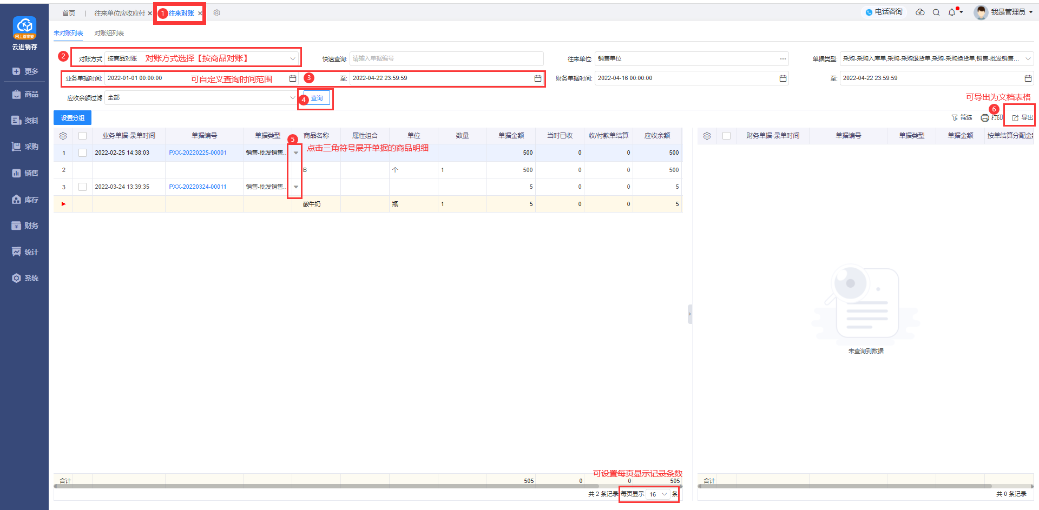
Task: Click the 快速查询 document number input field
Action: click(446, 58)
